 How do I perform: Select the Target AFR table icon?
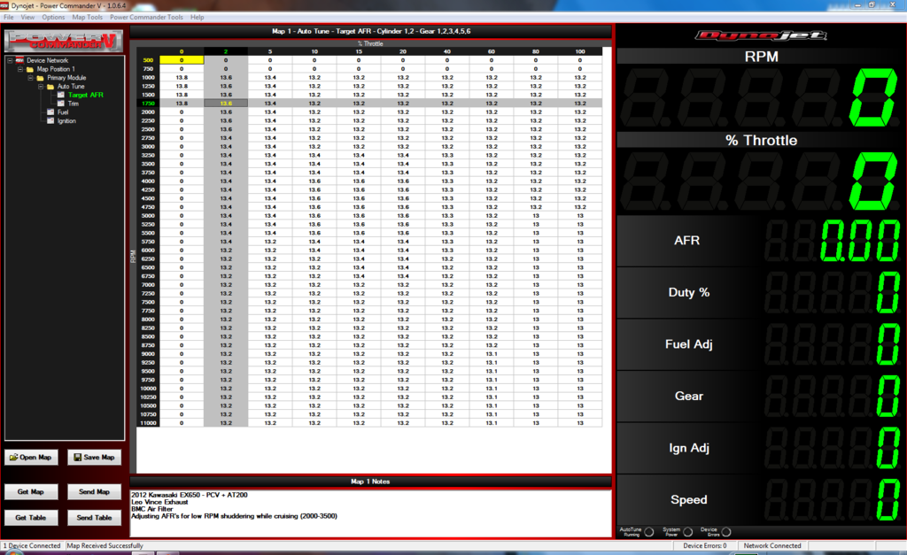[x=61, y=95]
